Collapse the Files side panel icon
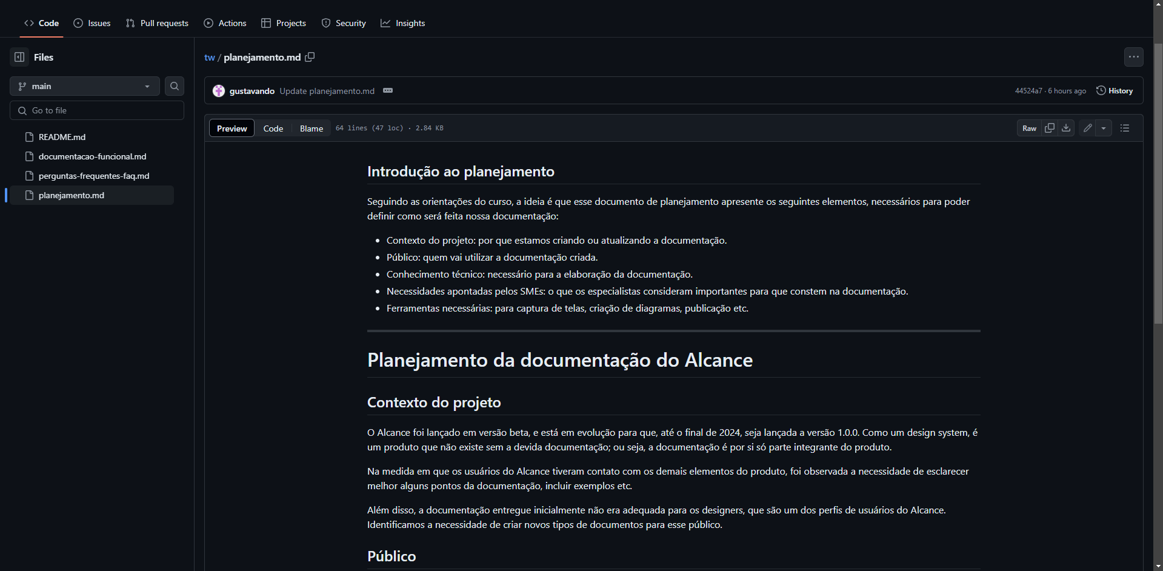This screenshot has height=571, width=1163. pos(19,57)
